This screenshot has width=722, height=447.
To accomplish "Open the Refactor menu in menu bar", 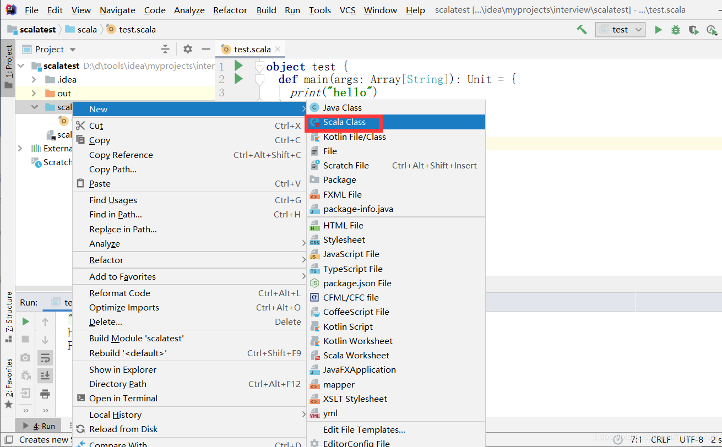I will coord(231,10).
